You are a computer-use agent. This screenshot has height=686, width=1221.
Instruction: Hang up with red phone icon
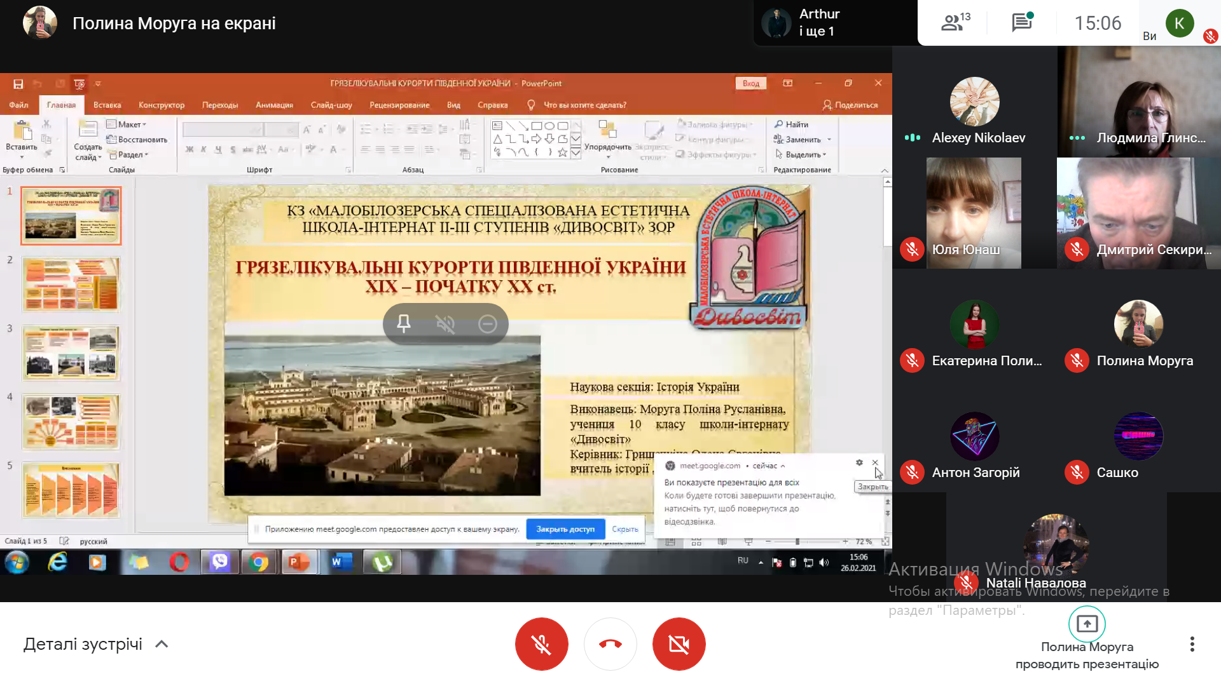pos(610,644)
